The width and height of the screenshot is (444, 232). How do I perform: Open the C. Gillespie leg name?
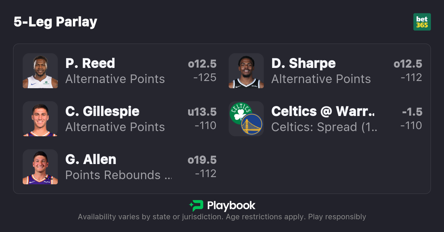click(x=102, y=112)
